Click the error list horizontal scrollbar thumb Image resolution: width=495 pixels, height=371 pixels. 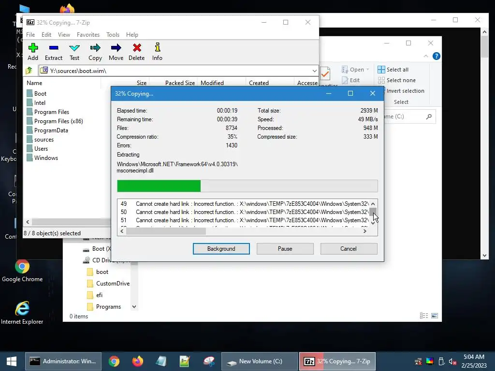pyautogui.click(x=166, y=231)
